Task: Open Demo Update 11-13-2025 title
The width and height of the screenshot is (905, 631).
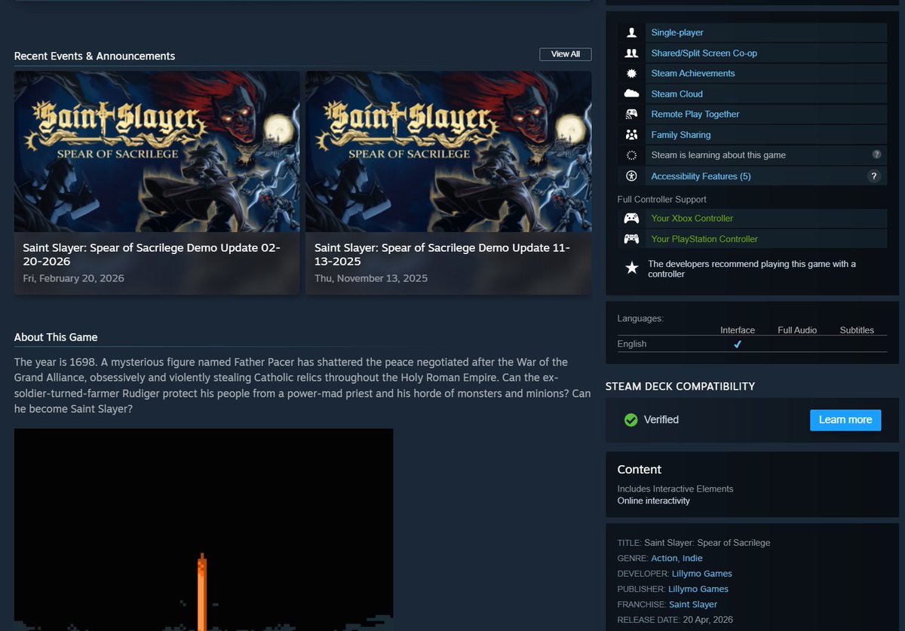Action: (x=442, y=255)
